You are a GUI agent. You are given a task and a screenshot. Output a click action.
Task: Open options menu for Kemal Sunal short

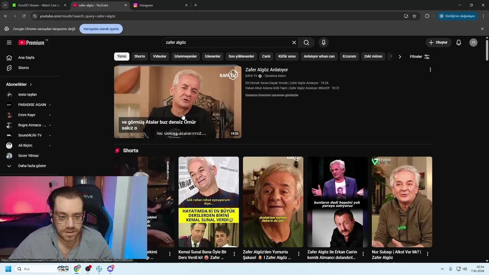point(234,254)
